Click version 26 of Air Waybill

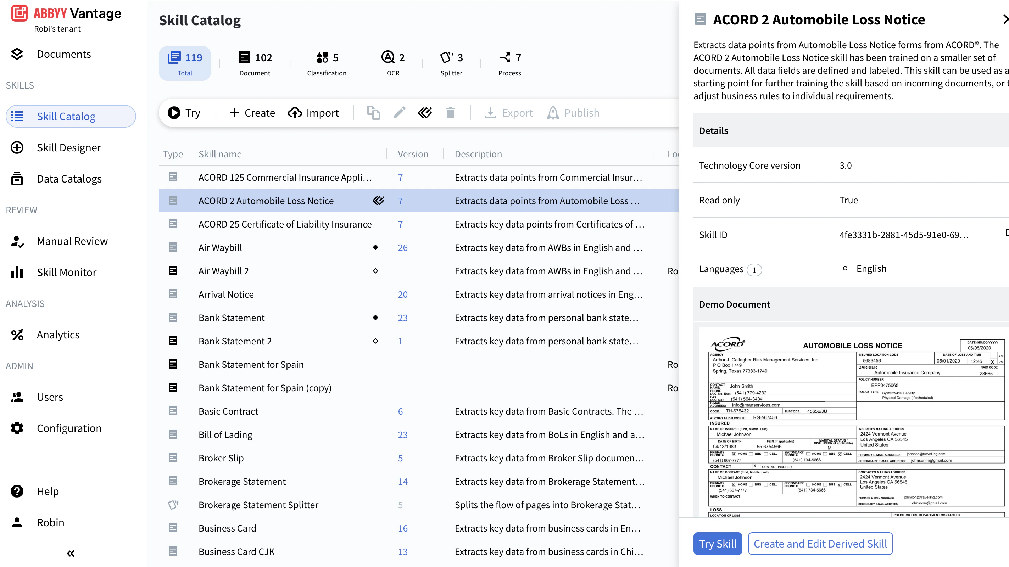coord(403,247)
